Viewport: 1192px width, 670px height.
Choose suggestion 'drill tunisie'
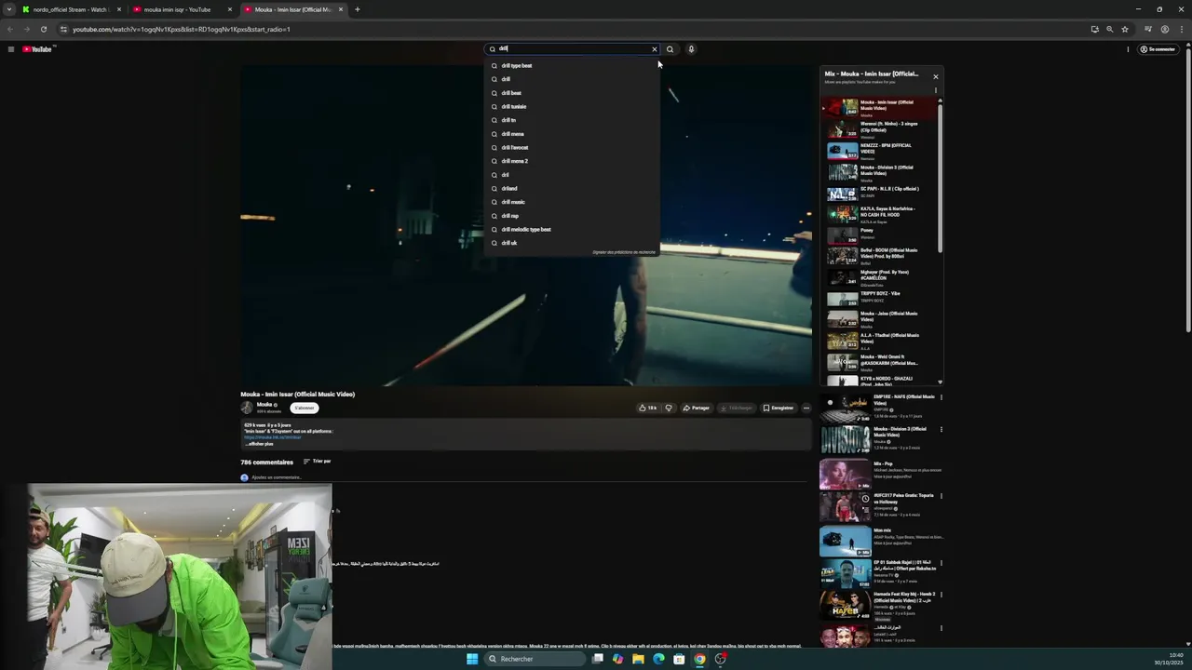pos(573,107)
